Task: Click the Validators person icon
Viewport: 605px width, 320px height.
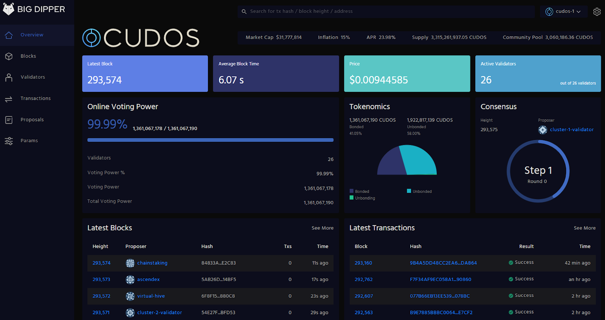Action: [x=9, y=77]
